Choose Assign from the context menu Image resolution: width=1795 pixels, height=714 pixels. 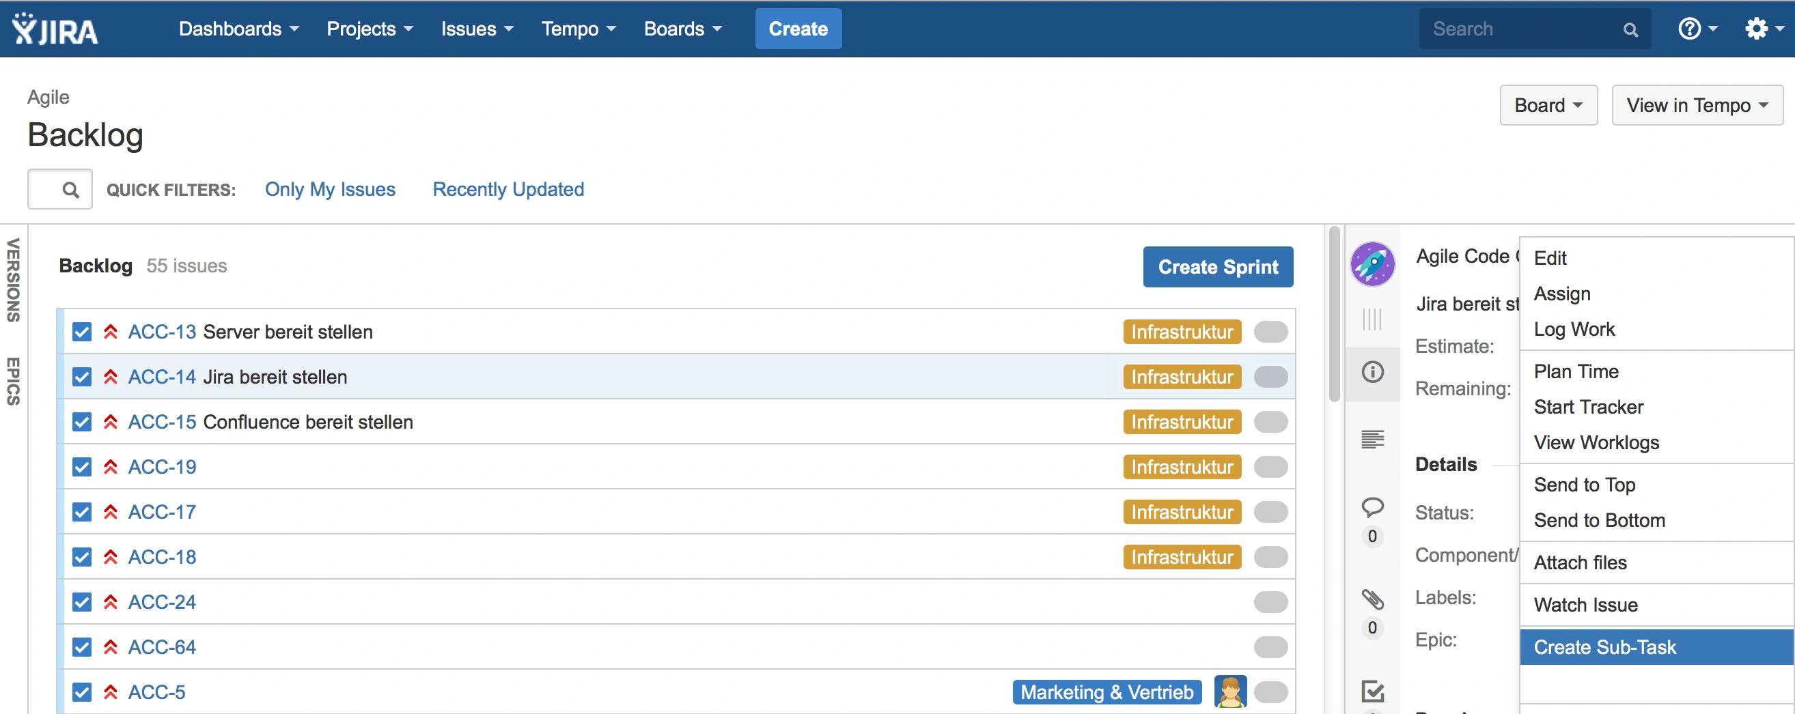1656,294
